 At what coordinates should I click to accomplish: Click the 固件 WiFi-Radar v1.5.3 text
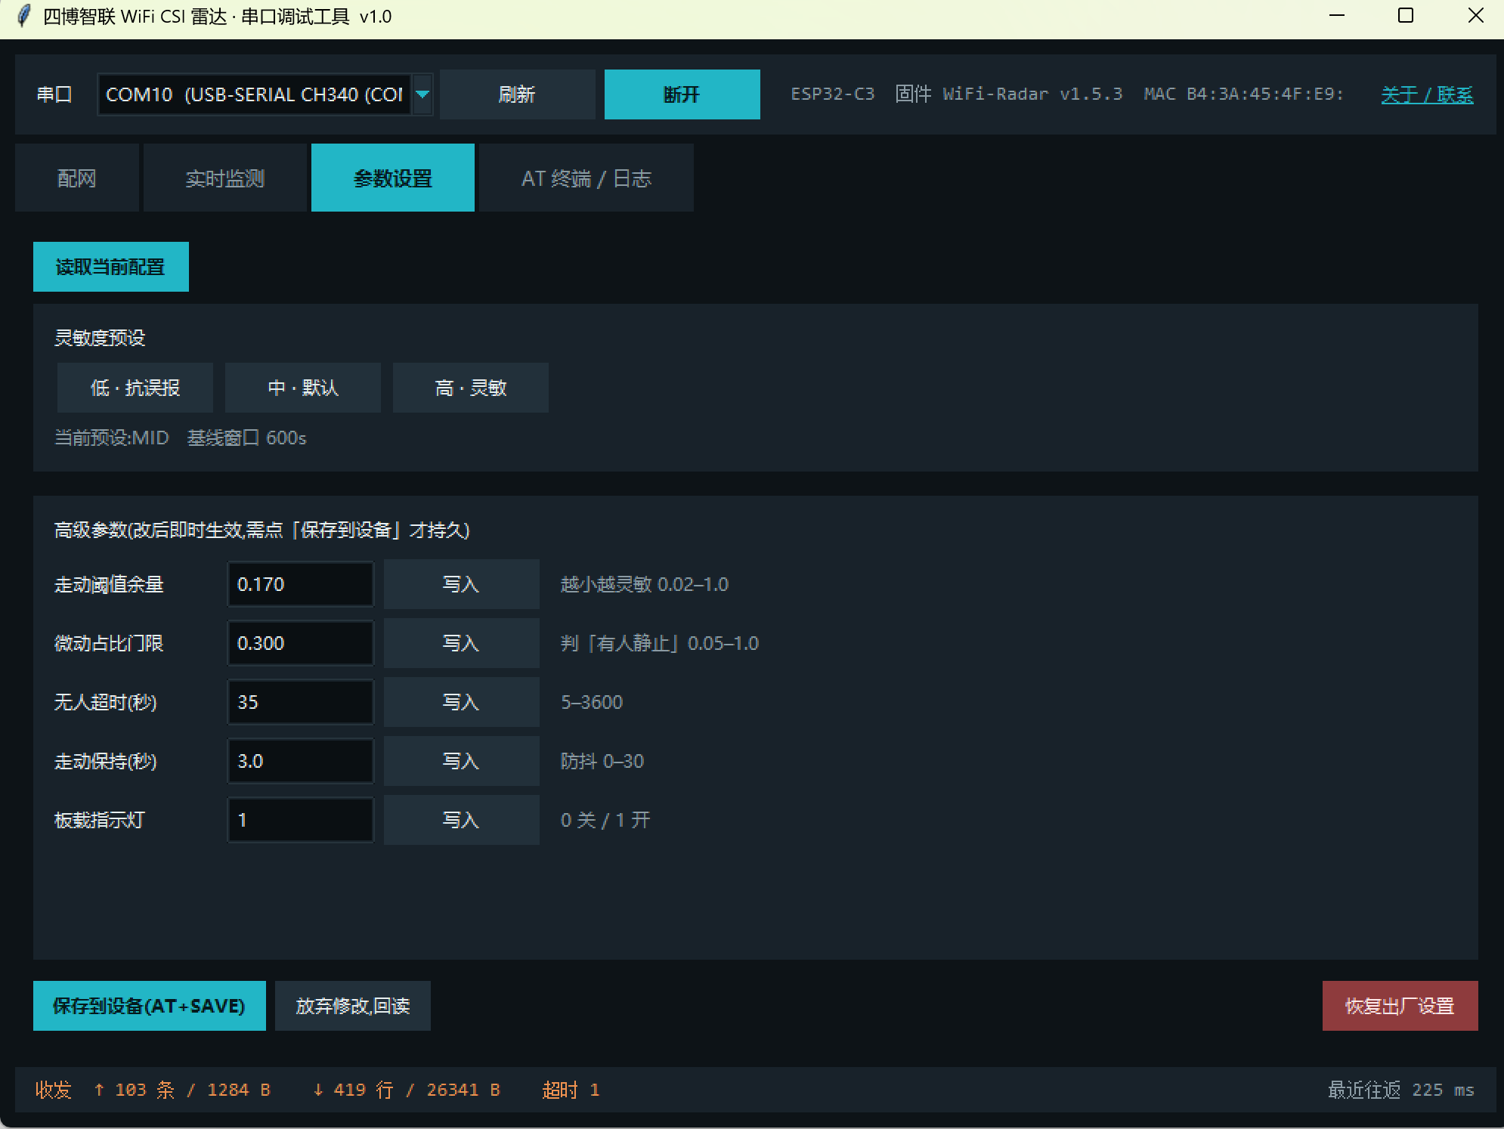pos(1009,94)
